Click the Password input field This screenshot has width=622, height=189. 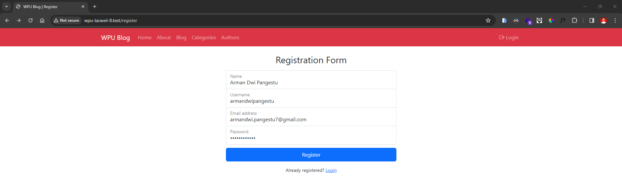(311, 137)
